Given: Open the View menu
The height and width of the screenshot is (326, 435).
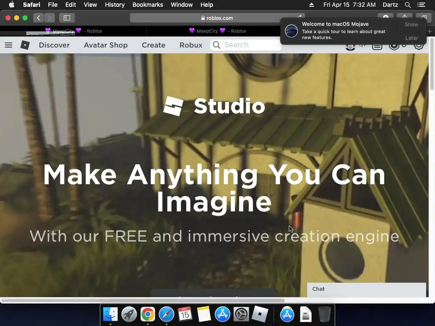Looking at the screenshot, I should tap(90, 5).
